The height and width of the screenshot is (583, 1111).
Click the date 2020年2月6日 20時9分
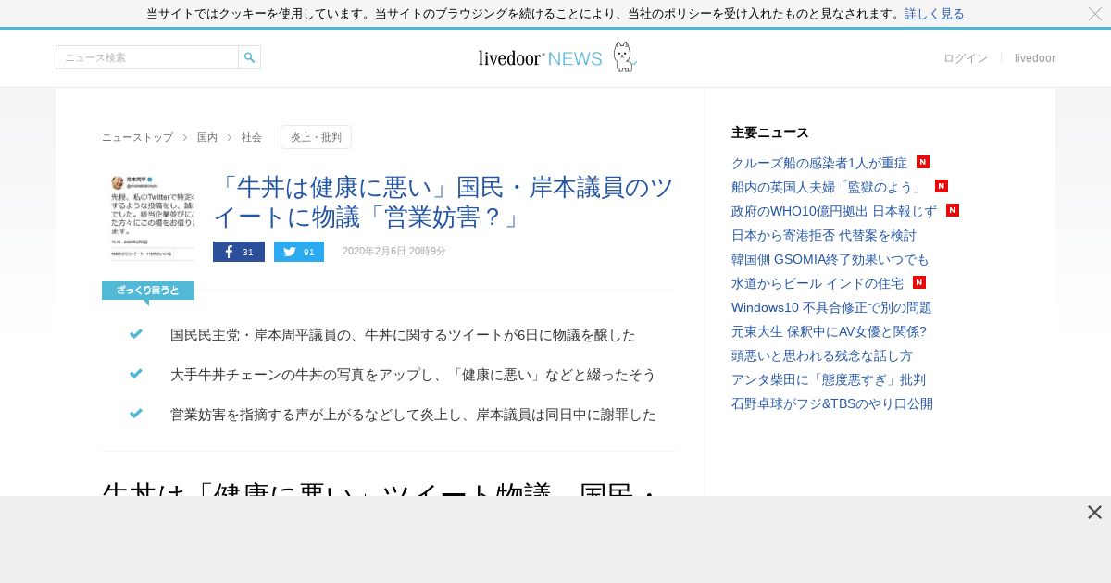click(394, 252)
